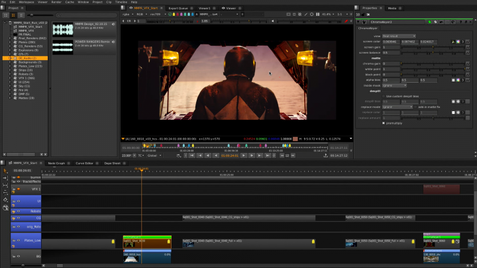This screenshot has width=477, height=268.
Task: Jump to first frame in viewer
Action: point(192,156)
